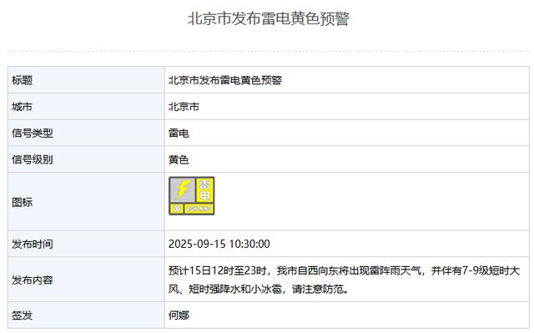Select the 发布时间 row label
The width and height of the screenshot is (534, 333).
click(33, 245)
